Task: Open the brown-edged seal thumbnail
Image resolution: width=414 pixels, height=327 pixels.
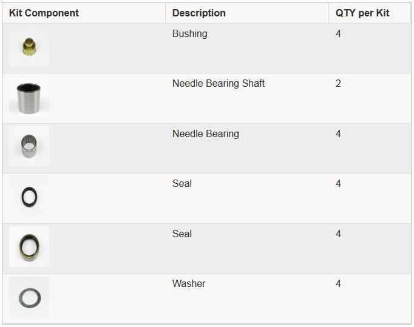Action: click(x=29, y=246)
